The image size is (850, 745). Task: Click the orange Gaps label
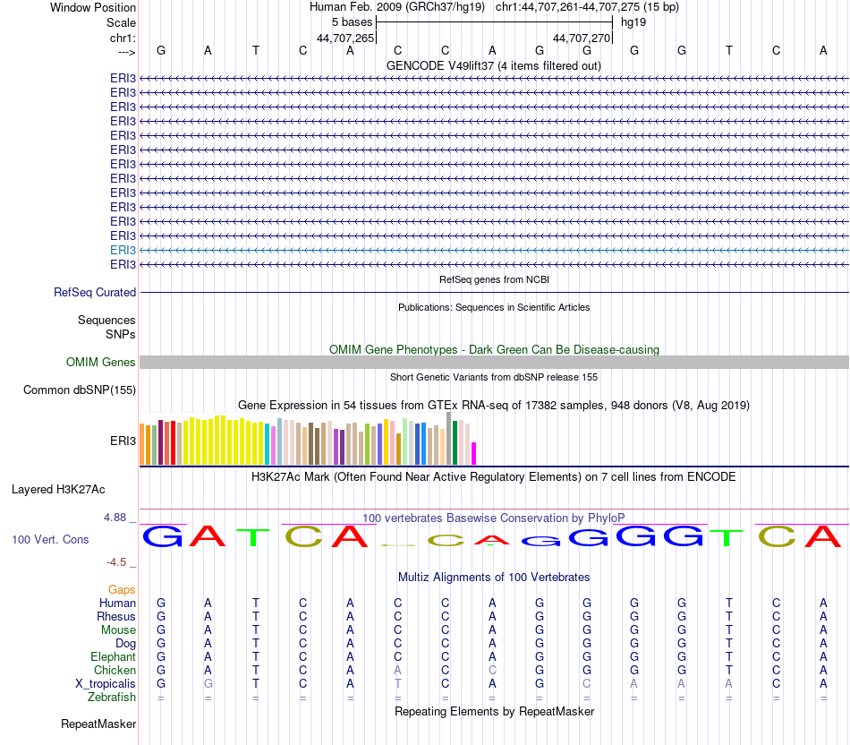[122, 590]
